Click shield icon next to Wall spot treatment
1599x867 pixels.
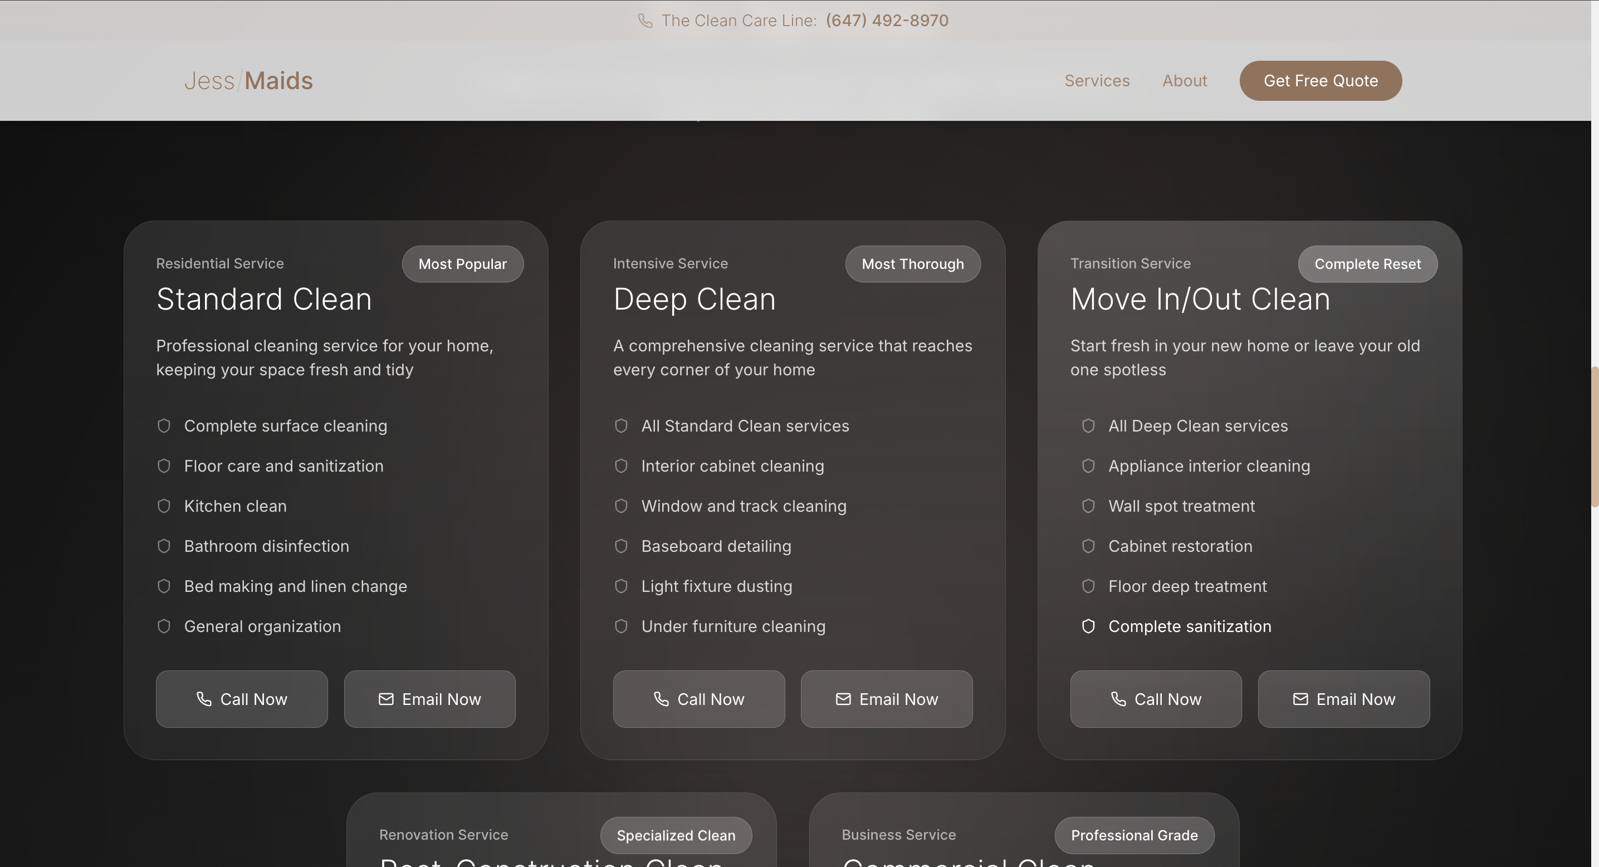coord(1088,506)
